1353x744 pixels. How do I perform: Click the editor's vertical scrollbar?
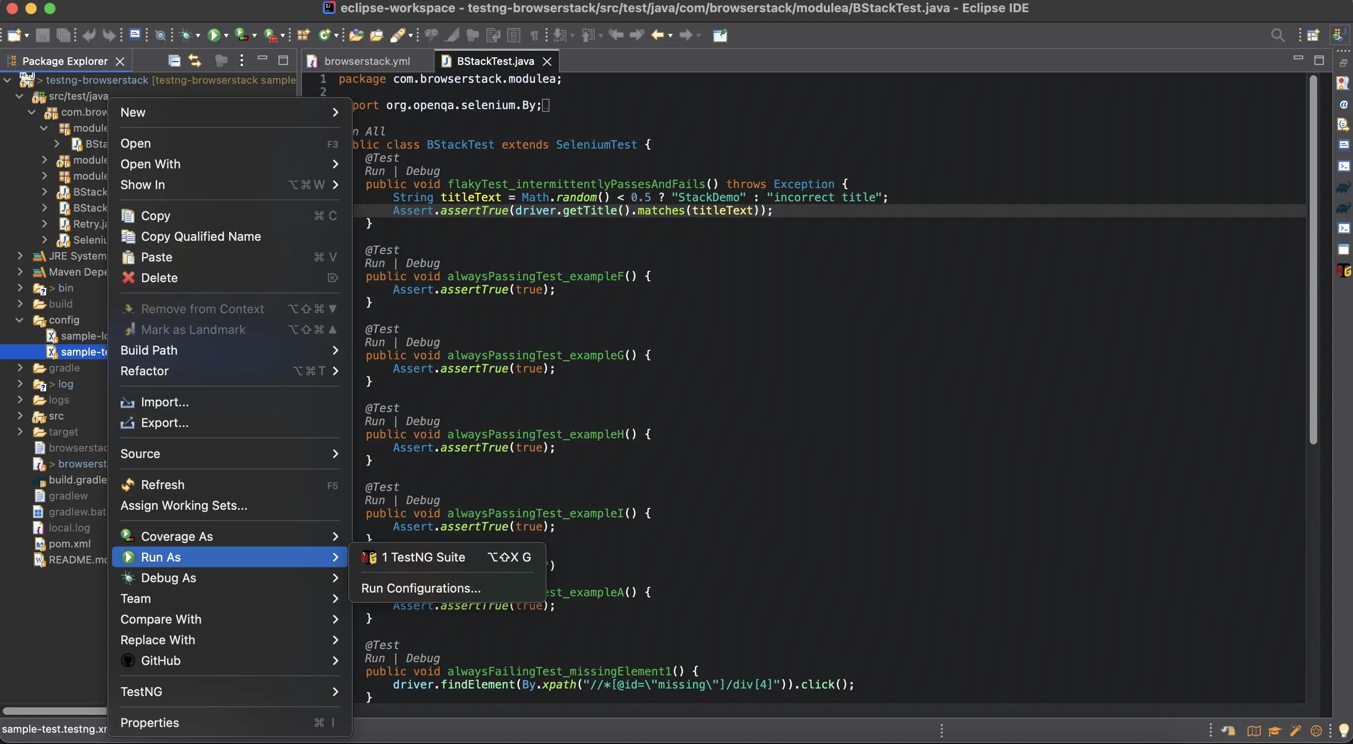[x=1314, y=262]
